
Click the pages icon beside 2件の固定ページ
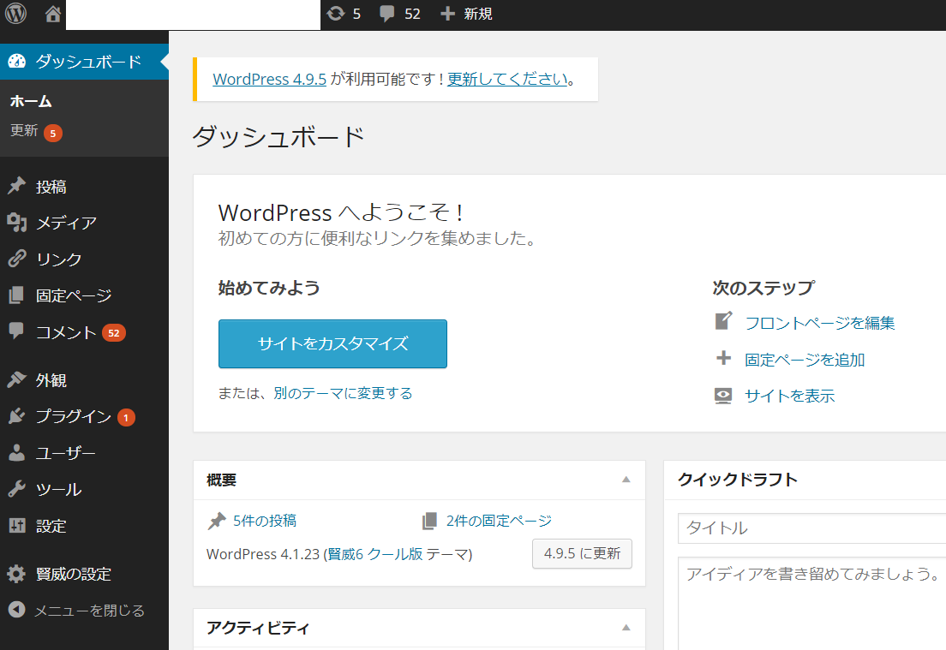[429, 521]
